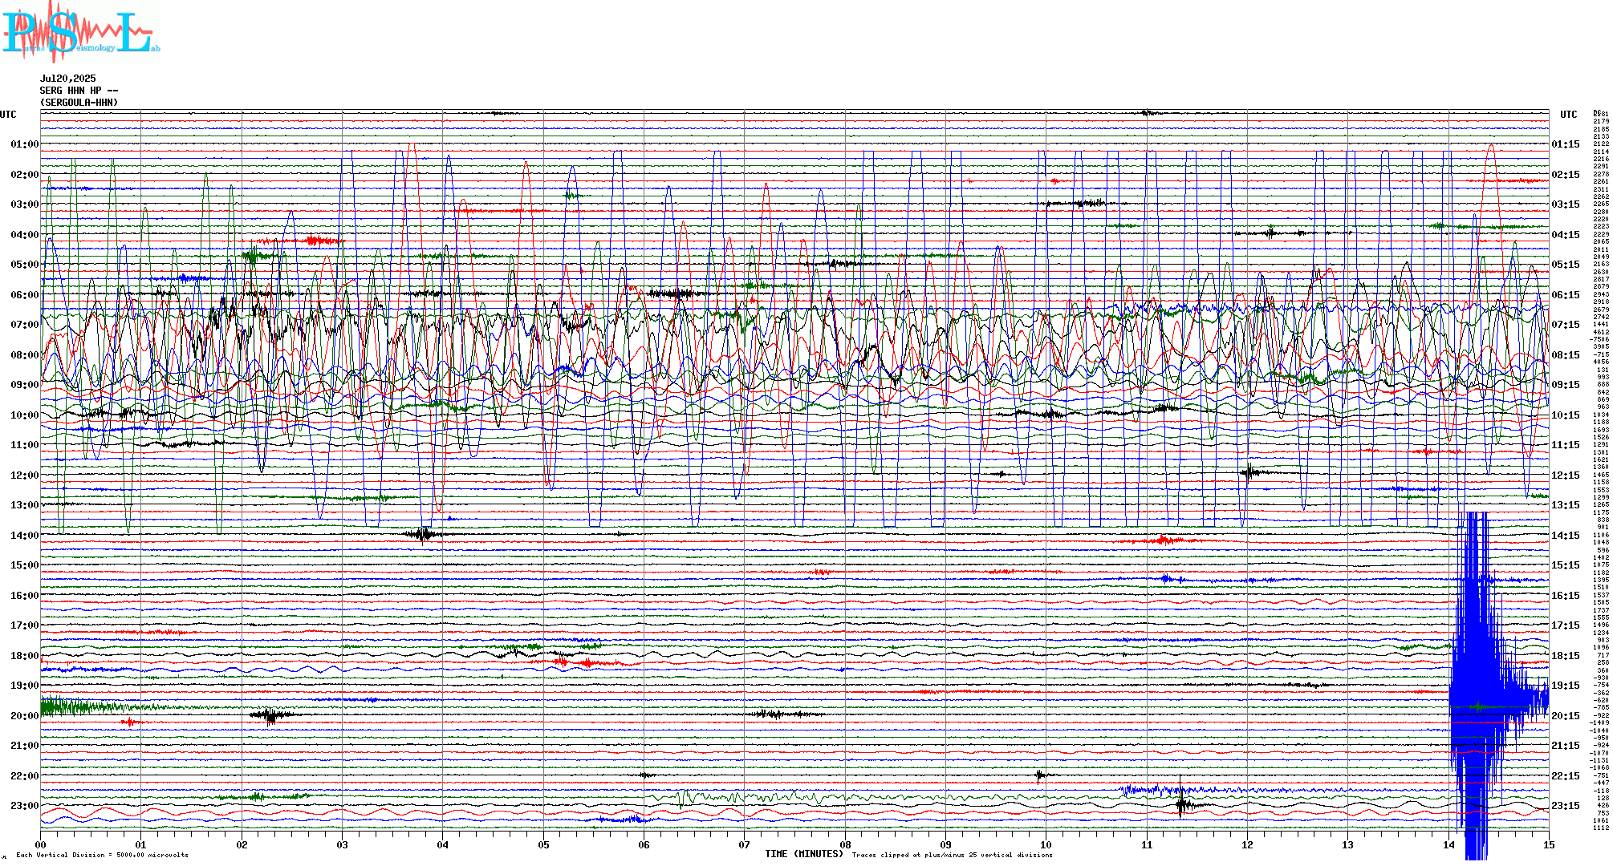The width and height of the screenshot is (1613, 866).
Task: Click the "11:00" hour label
Action: pyautogui.click(x=25, y=445)
